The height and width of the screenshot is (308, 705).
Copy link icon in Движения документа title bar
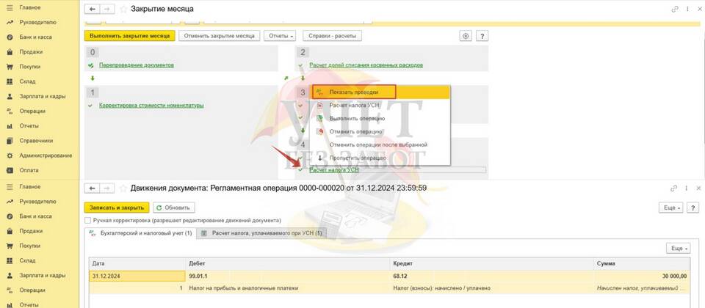click(x=674, y=188)
